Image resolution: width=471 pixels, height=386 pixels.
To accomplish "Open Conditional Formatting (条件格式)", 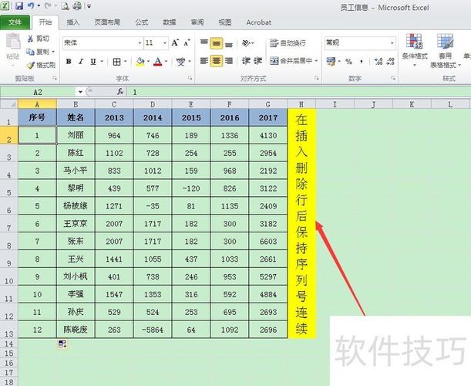I will tap(415, 50).
